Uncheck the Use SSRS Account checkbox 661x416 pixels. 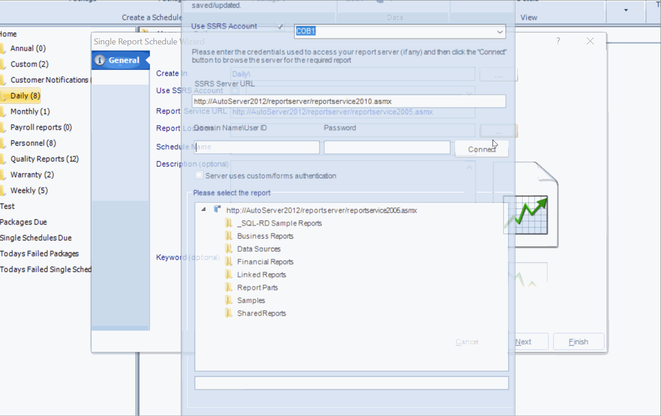point(280,27)
